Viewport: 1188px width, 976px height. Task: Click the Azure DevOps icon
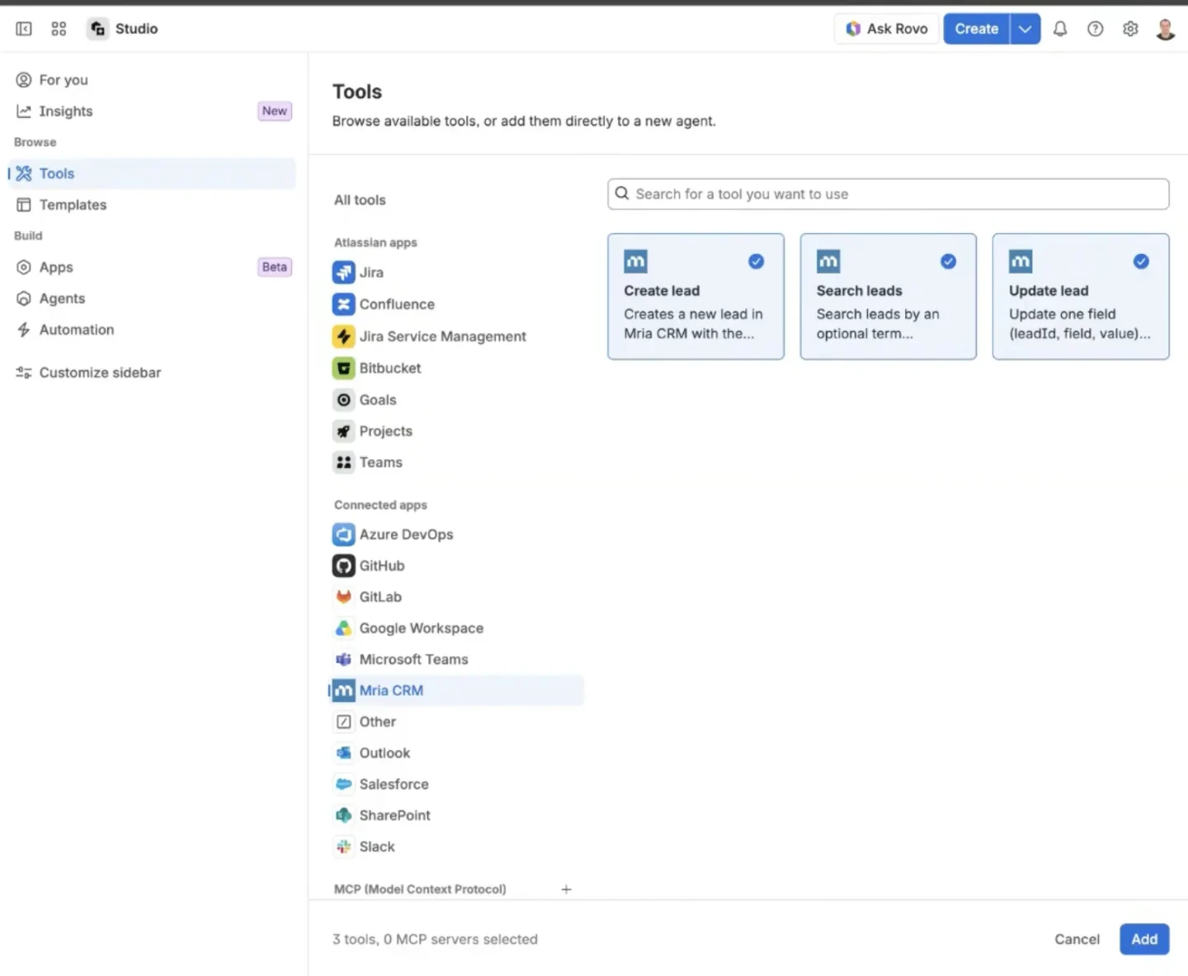(x=344, y=534)
